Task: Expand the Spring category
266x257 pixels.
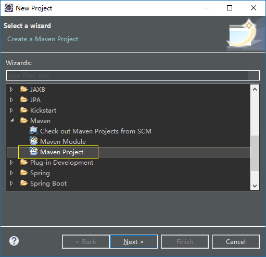Action: pos(11,173)
